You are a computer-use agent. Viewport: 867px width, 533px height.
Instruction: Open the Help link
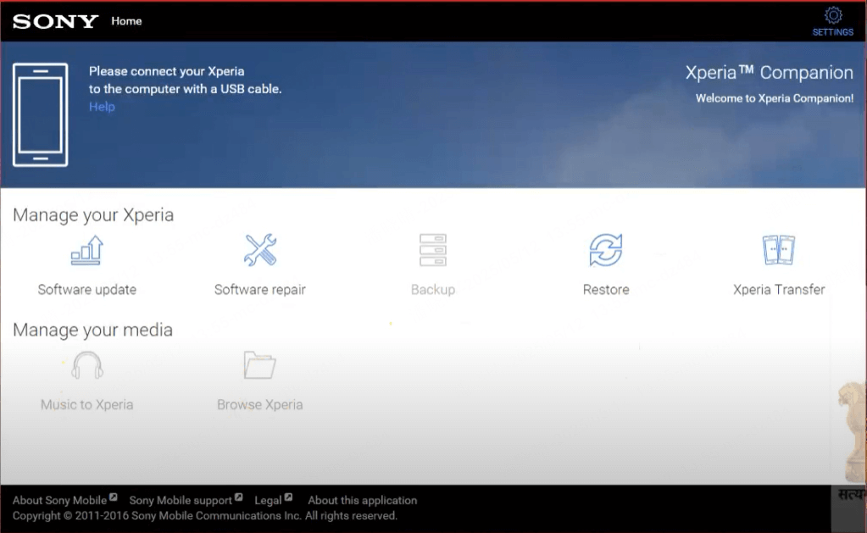pyautogui.click(x=102, y=107)
